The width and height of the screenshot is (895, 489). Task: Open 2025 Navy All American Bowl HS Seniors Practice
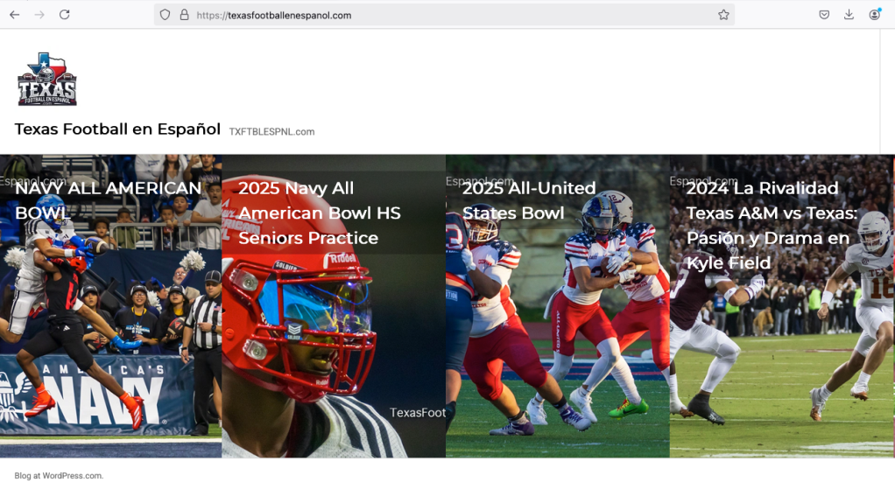319,213
